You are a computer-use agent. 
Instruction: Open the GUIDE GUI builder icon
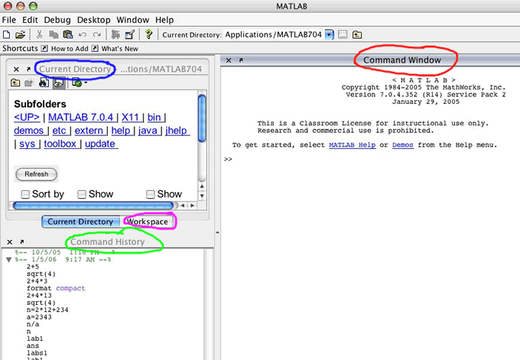coord(130,34)
